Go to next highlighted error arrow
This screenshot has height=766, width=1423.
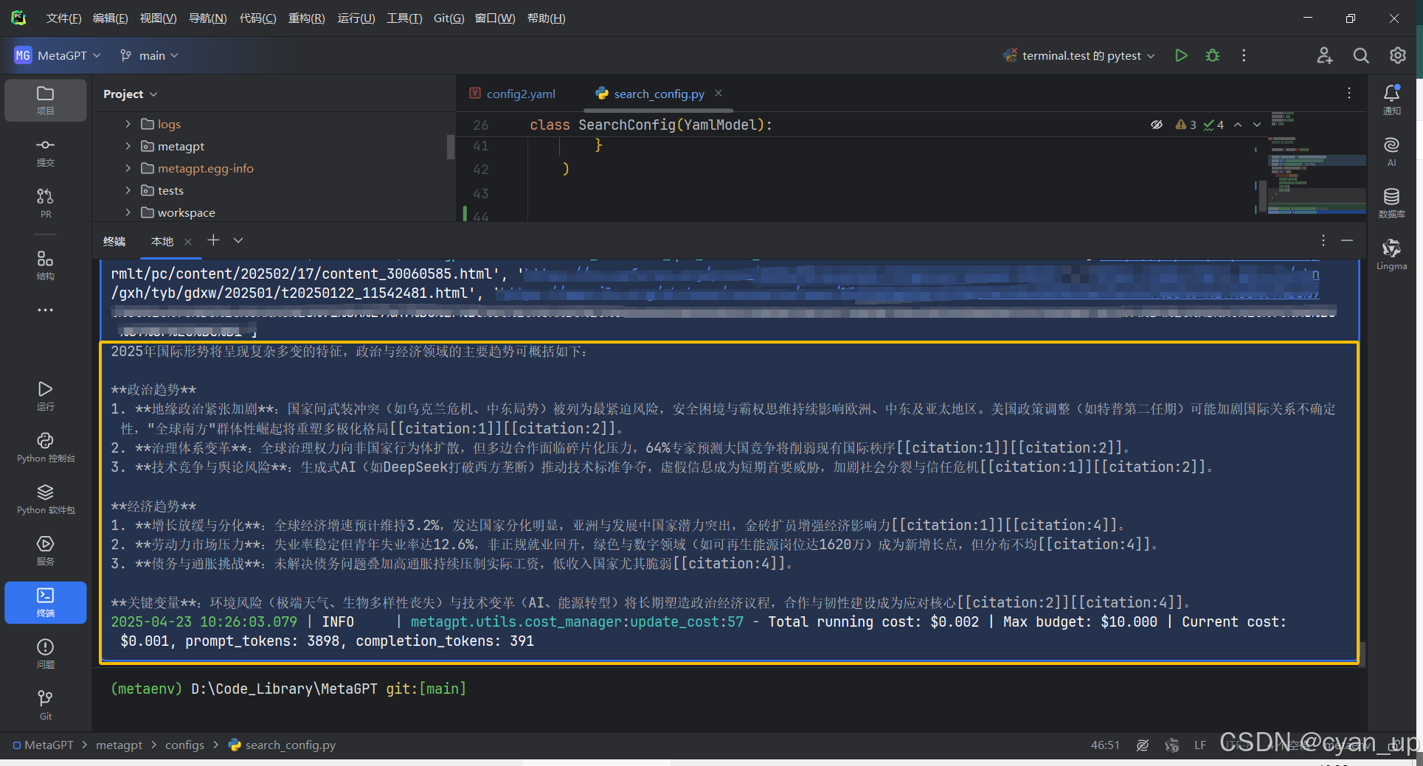[x=1257, y=125]
